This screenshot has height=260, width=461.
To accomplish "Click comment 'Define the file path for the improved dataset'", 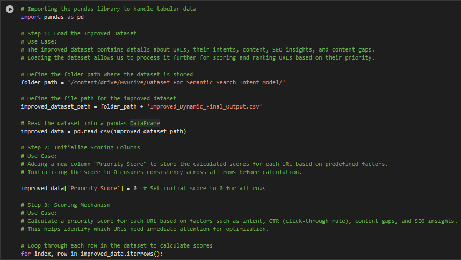I will (98, 98).
